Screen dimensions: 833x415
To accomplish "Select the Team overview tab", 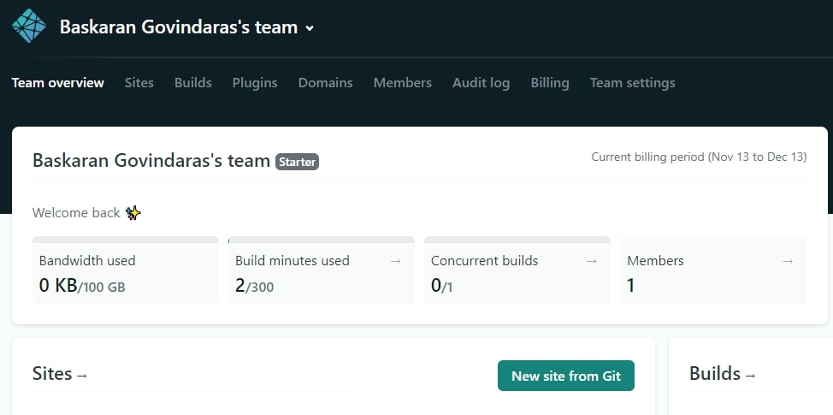I will pos(58,83).
